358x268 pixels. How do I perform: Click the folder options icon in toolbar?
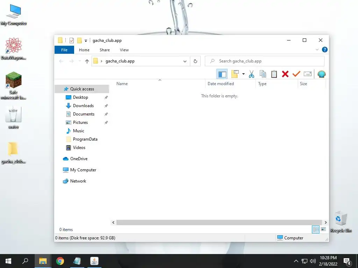[235, 74]
